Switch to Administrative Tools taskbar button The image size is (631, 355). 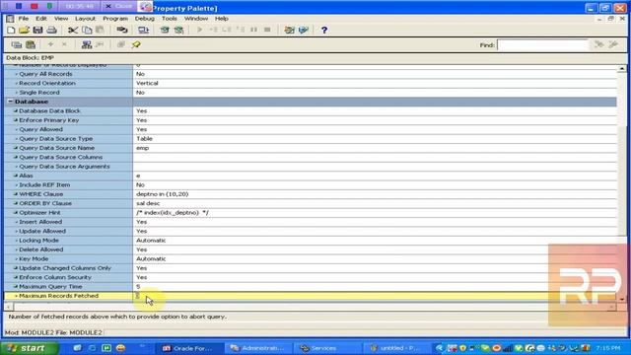(x=258, y=348)
